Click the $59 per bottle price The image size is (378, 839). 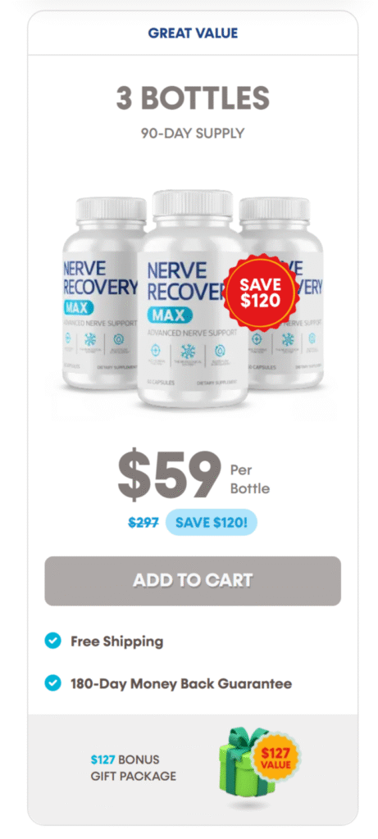click(194, 474)
